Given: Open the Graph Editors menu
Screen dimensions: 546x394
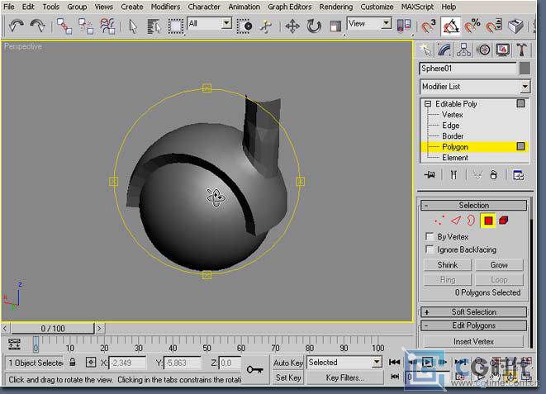Looking at the screenshot, I should click(x=289, y=7).
